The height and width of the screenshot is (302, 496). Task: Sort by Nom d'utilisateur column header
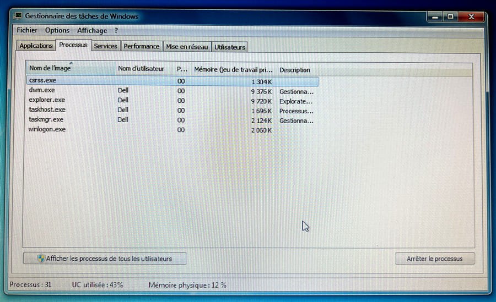click(x=144, y=69)
